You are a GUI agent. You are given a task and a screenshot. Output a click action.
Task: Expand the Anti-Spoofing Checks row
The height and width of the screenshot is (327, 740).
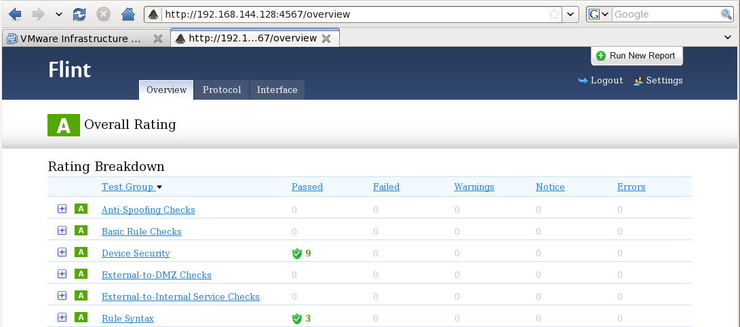point(62,209)
